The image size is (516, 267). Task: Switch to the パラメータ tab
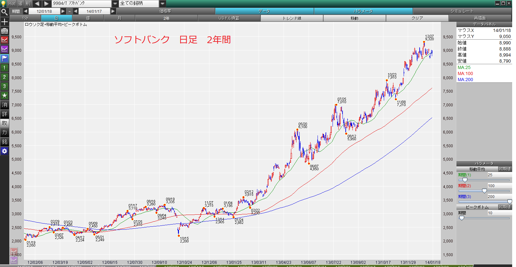(363, 11)
